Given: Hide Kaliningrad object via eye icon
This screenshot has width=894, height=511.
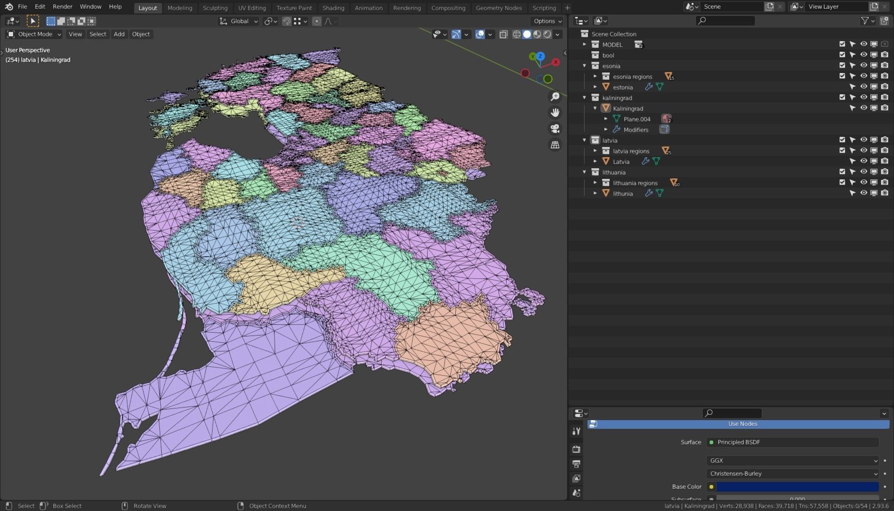Looking at the screenshot, I should (x=863, y=108).
